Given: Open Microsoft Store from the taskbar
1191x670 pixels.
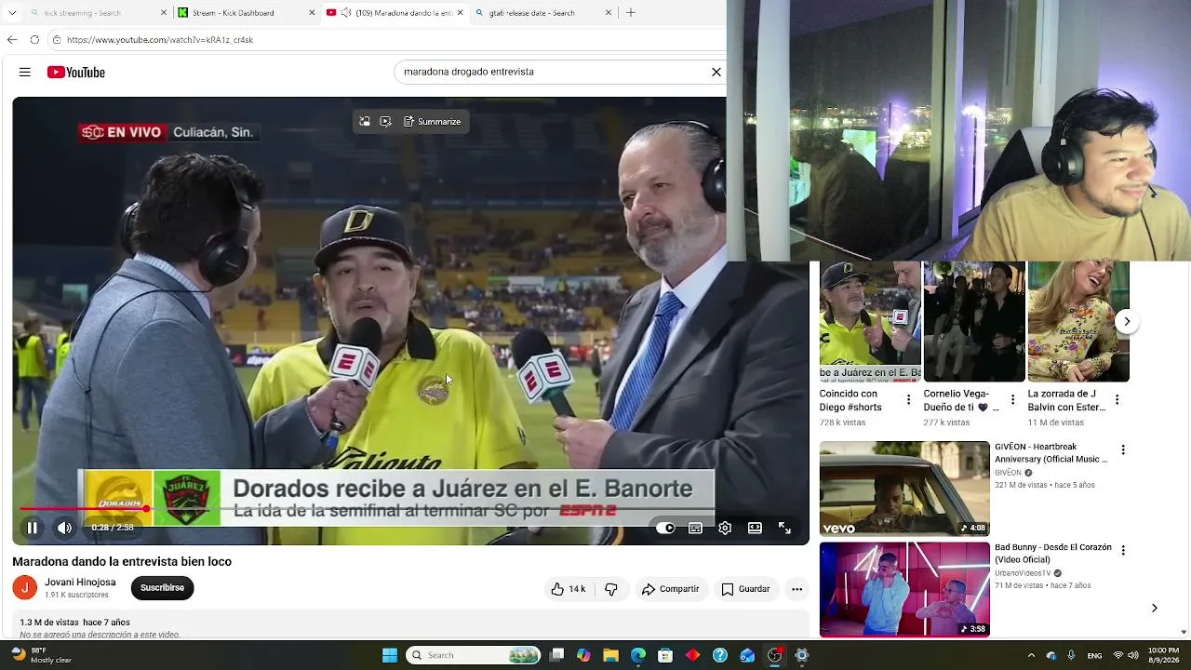Looking at the screenshot, I should (665, 655).
